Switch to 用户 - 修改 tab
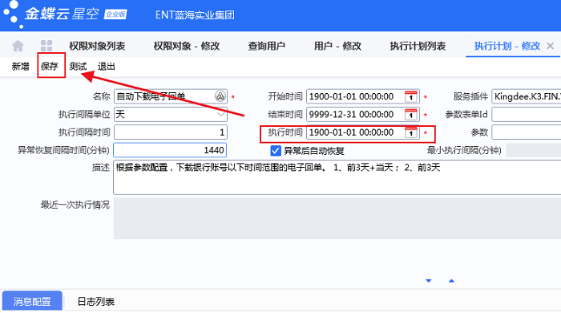 [x=337, y=46]
